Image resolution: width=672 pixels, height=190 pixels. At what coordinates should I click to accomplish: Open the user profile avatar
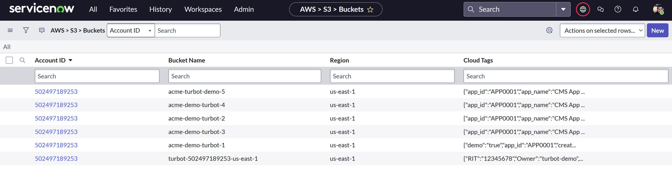point(658,9)
